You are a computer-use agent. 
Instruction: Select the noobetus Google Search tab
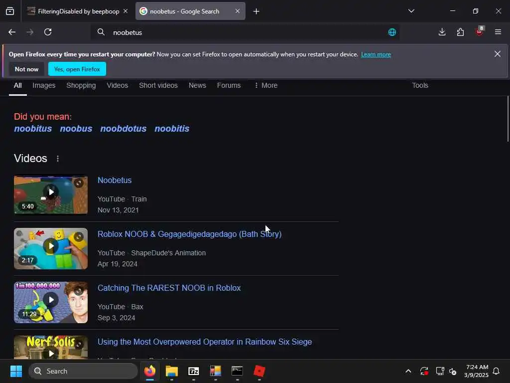pos(190,11)
